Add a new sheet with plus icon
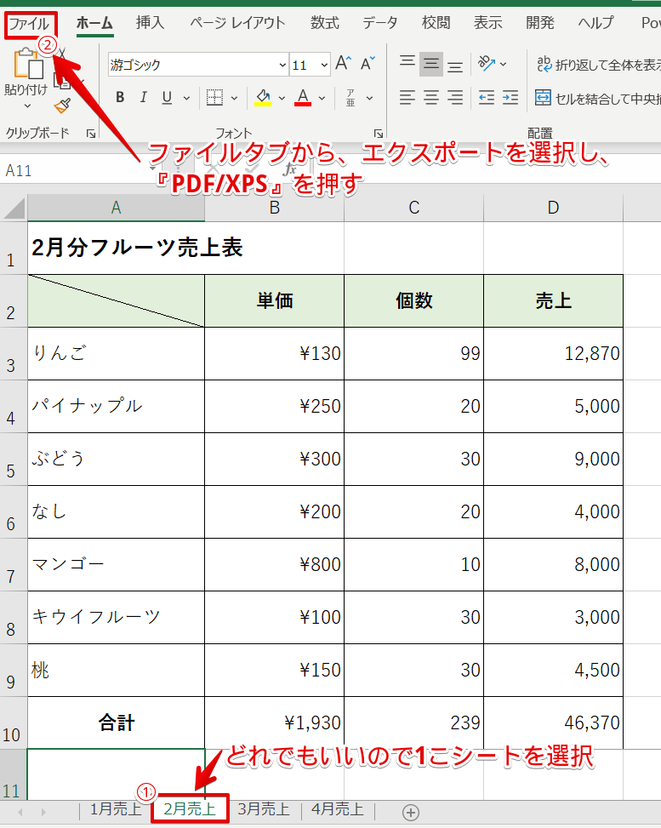The height and width of the screenshot is (828, 661). pos(411,812)
